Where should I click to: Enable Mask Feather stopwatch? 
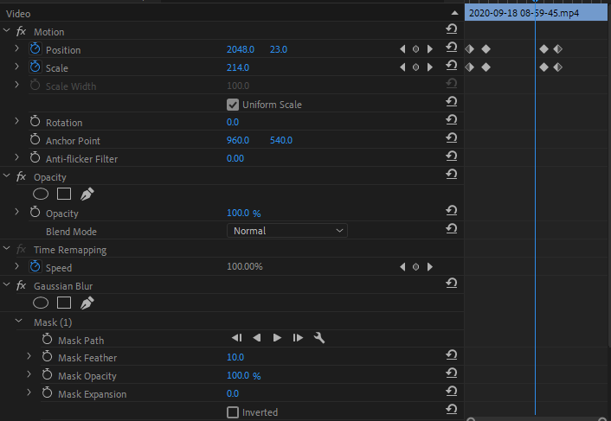pos(47,356)
